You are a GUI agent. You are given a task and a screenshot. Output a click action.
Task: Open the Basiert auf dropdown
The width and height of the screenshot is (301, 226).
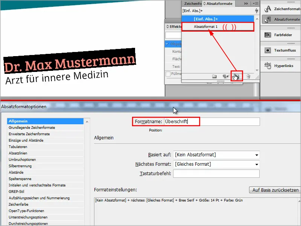pyautogui.click(x=216, y=155)
